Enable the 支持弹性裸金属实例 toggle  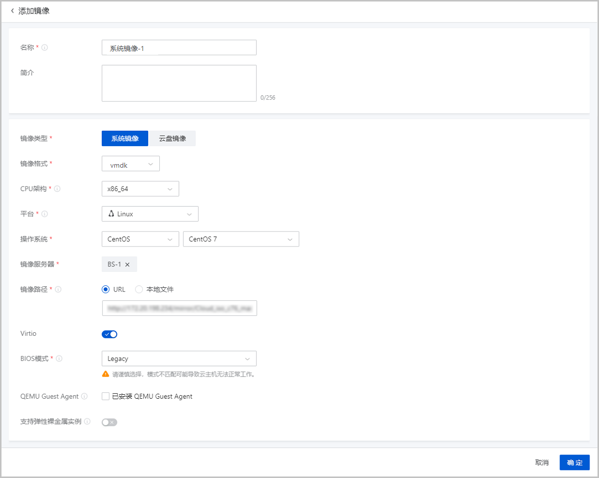point(109,422)
